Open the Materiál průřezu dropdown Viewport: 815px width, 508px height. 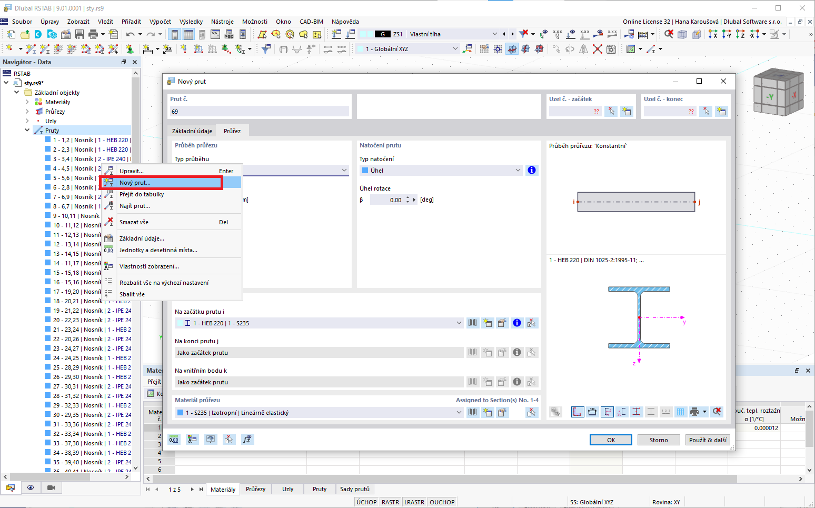click(x=319, y=412)
